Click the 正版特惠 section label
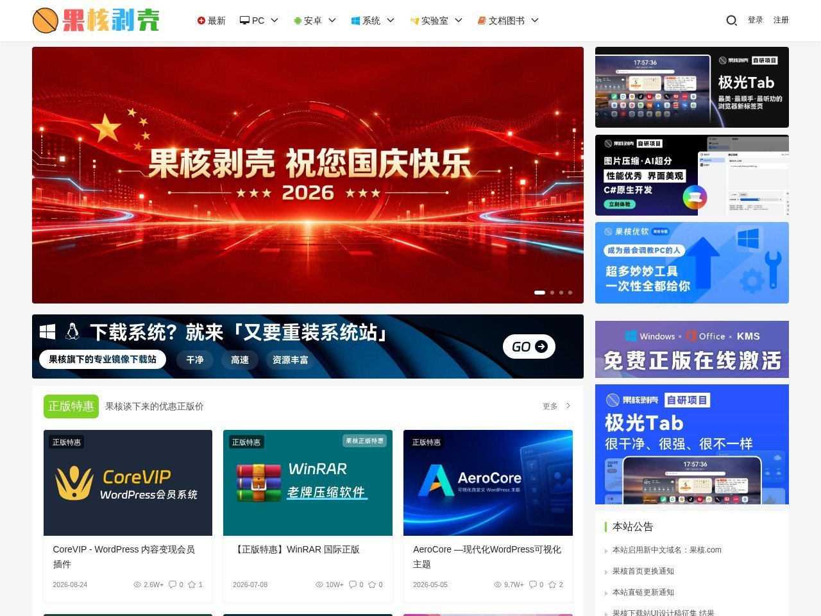 pos(71,406)
